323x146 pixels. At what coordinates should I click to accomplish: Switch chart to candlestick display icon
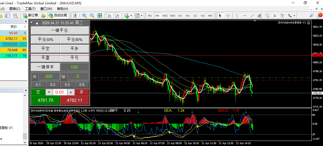click(x=75, y=16)
